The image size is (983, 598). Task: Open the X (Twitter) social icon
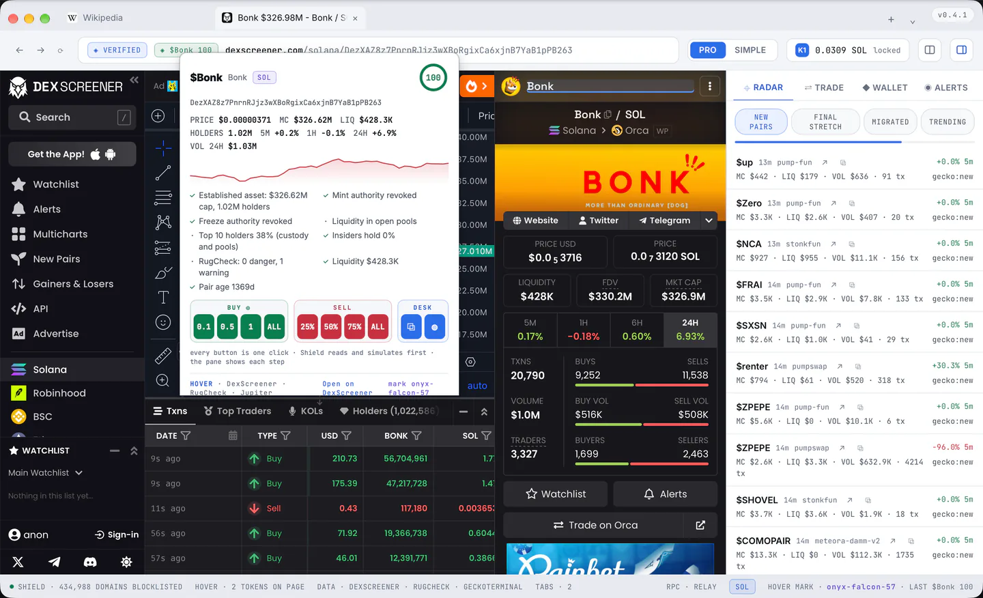click(18, 562)
